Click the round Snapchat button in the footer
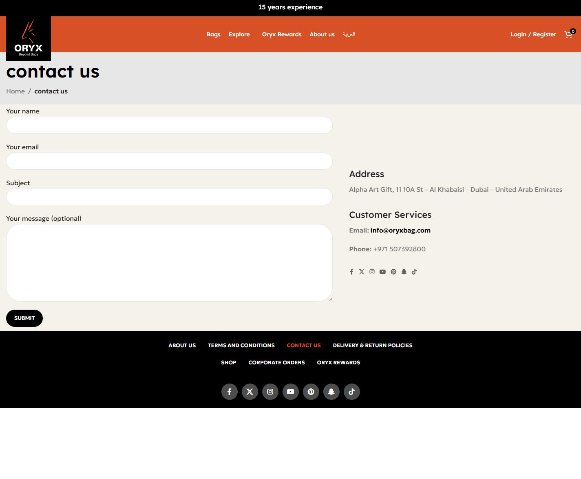 click(331, 392)
